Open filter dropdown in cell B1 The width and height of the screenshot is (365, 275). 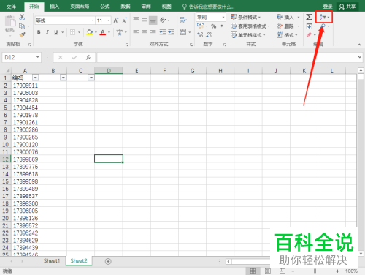64,78
